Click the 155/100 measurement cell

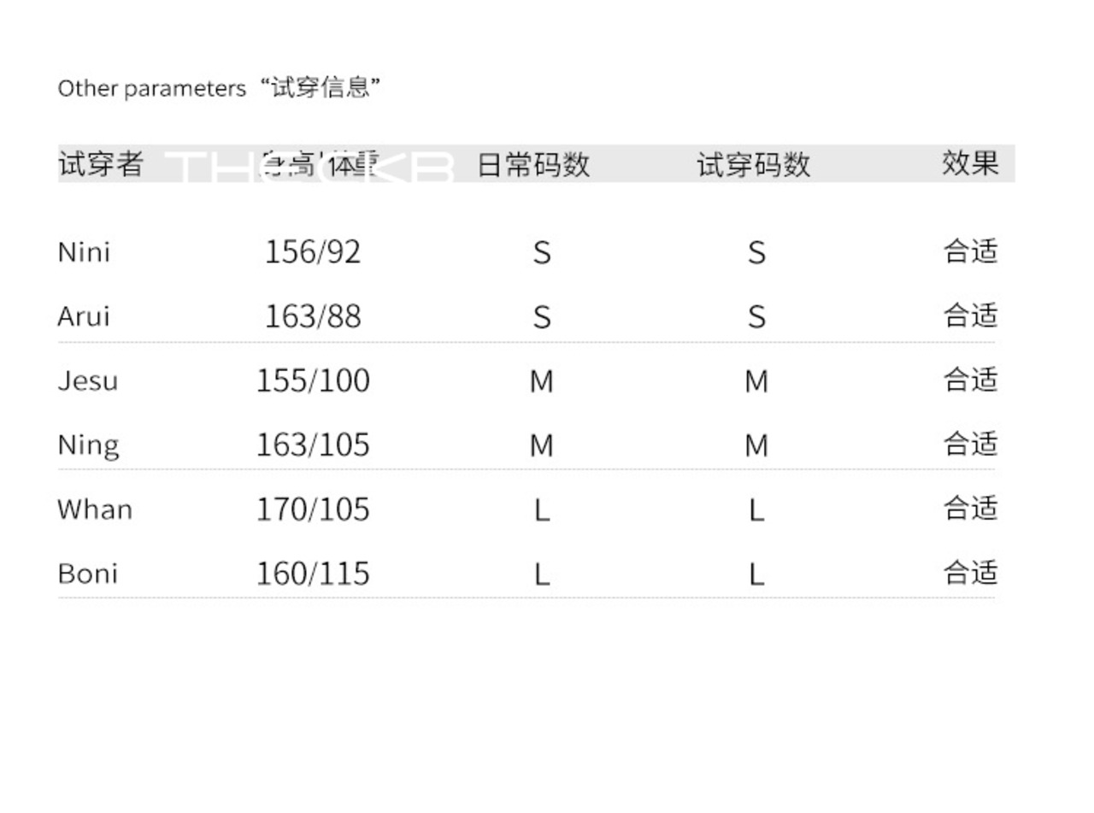313,380
